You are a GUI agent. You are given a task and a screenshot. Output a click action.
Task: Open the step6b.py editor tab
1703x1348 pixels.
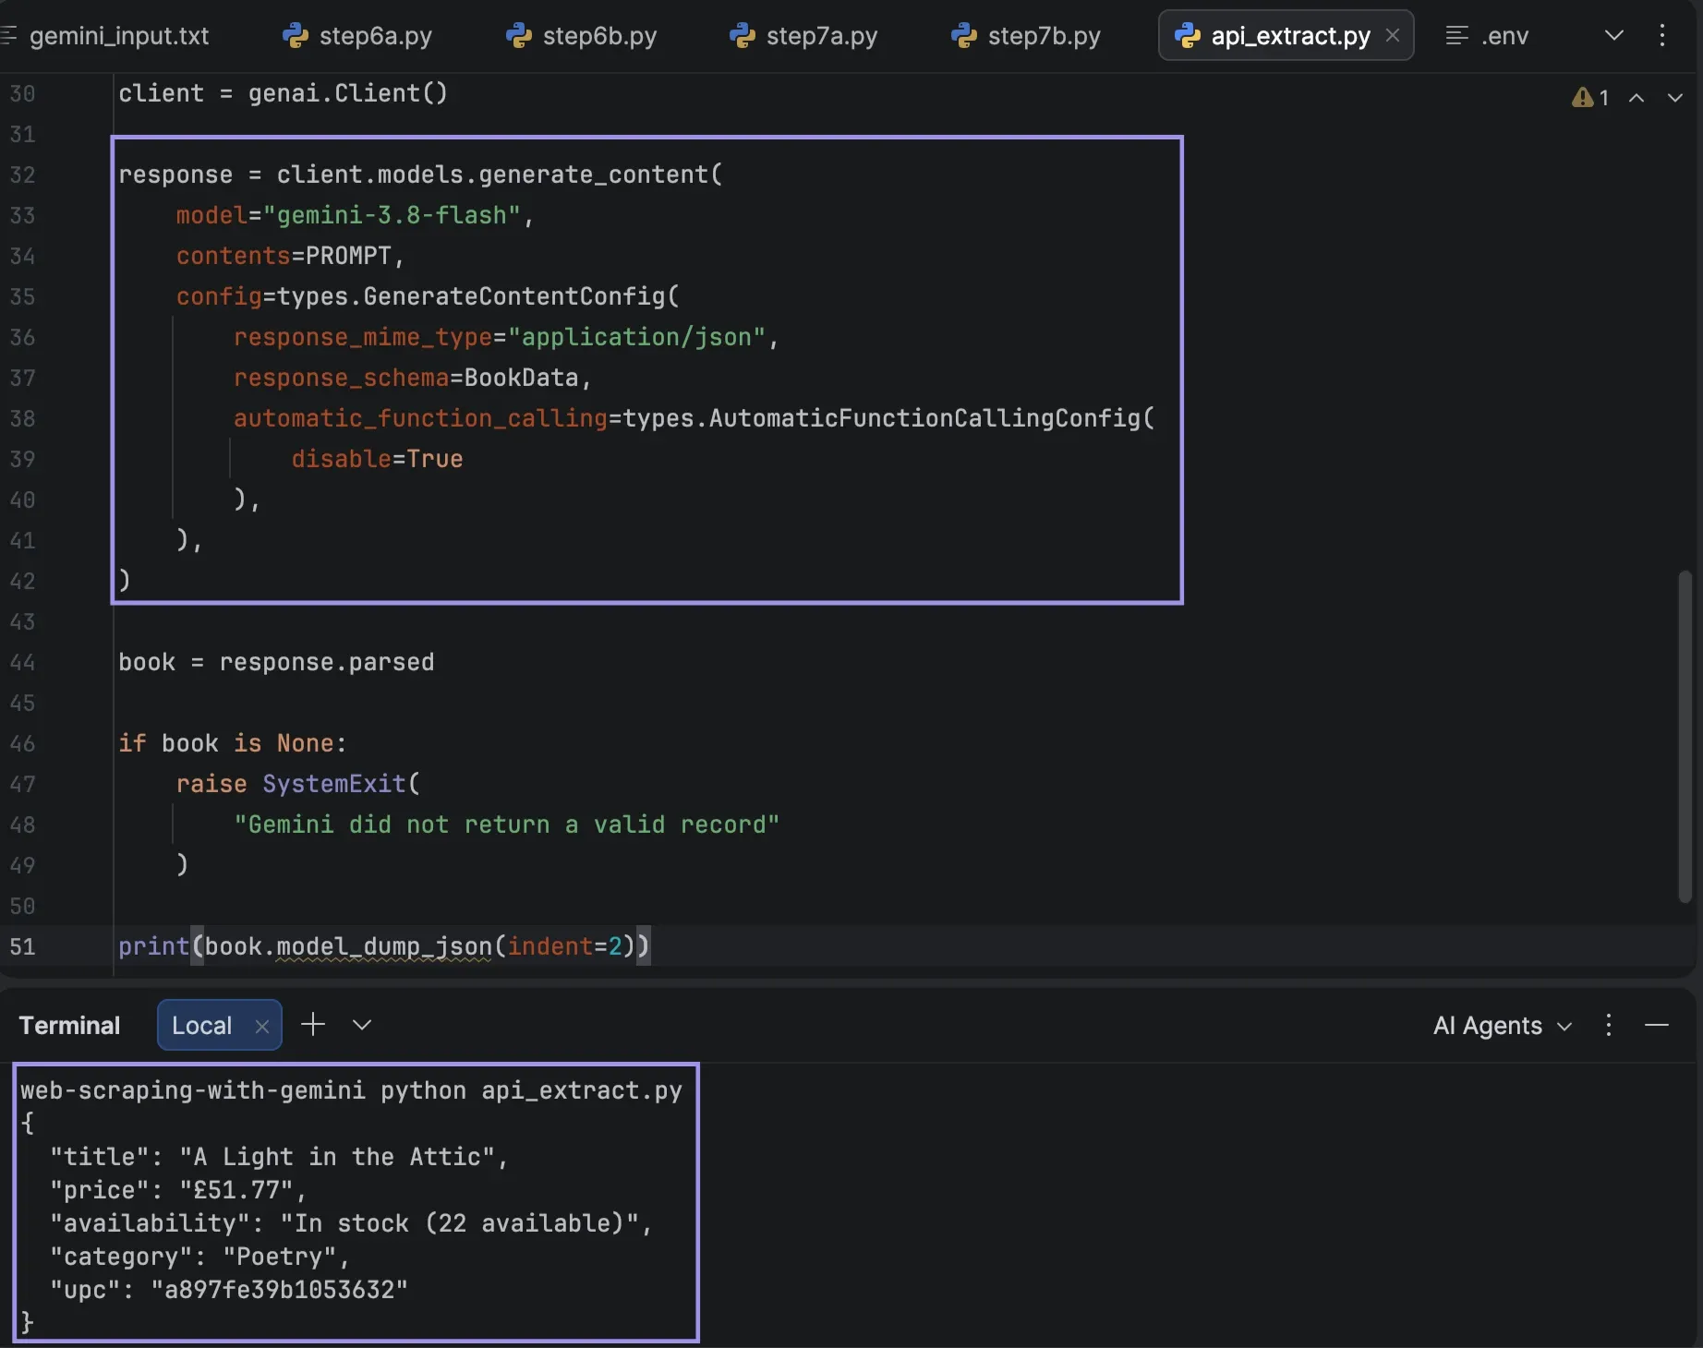point(582,36)
